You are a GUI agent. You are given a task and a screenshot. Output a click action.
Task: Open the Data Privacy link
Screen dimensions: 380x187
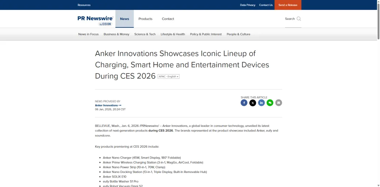(x=248, y=5)
